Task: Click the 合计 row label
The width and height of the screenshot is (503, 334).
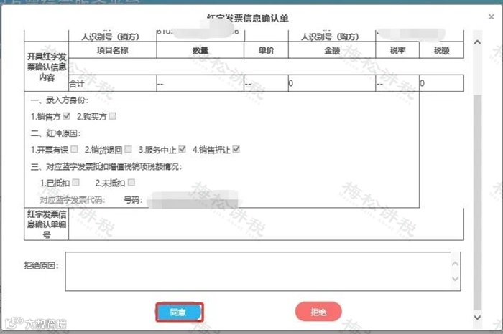Action: (x=77, y=84)
